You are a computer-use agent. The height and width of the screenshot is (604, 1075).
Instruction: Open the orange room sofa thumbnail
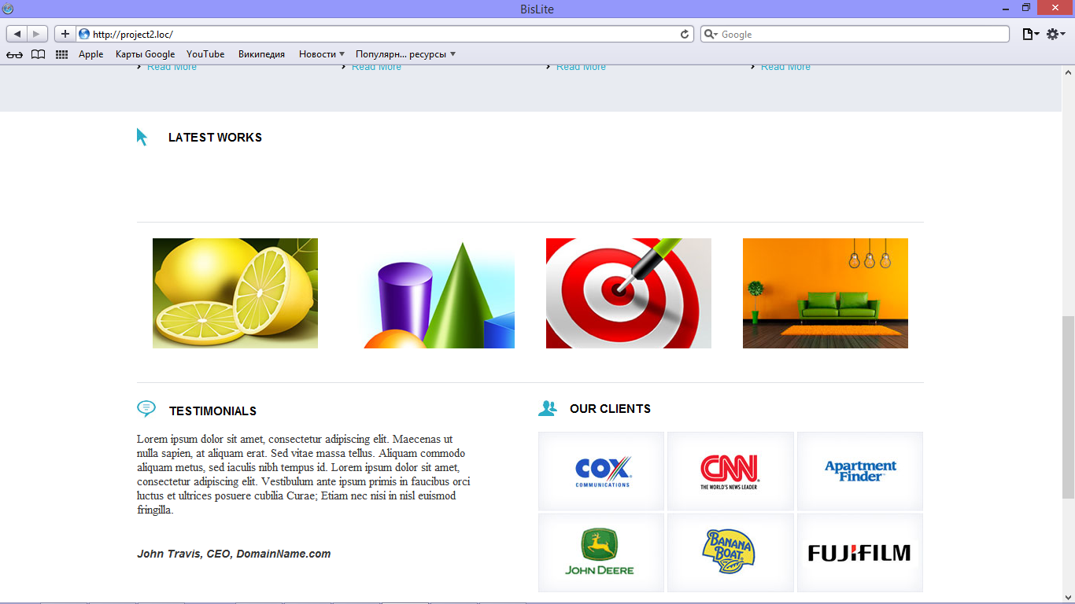pyautogui.click(x=826, y=293)
